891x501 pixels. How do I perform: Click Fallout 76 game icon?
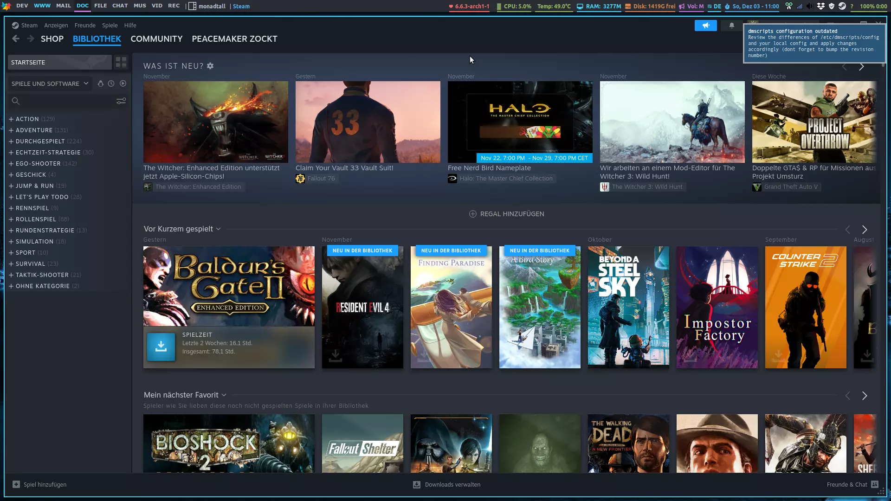(x=300, y=179)
